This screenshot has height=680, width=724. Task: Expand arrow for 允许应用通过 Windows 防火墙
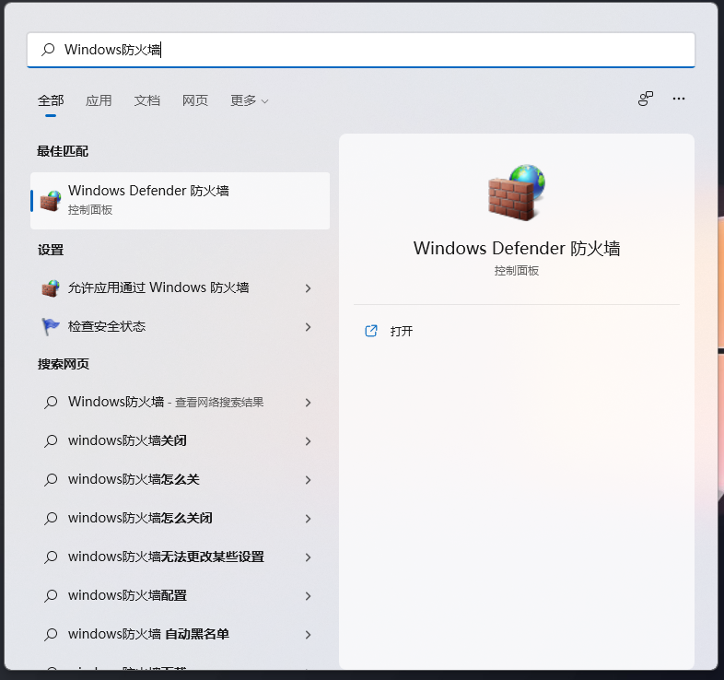pyautogui.click(x=308, y=288)
